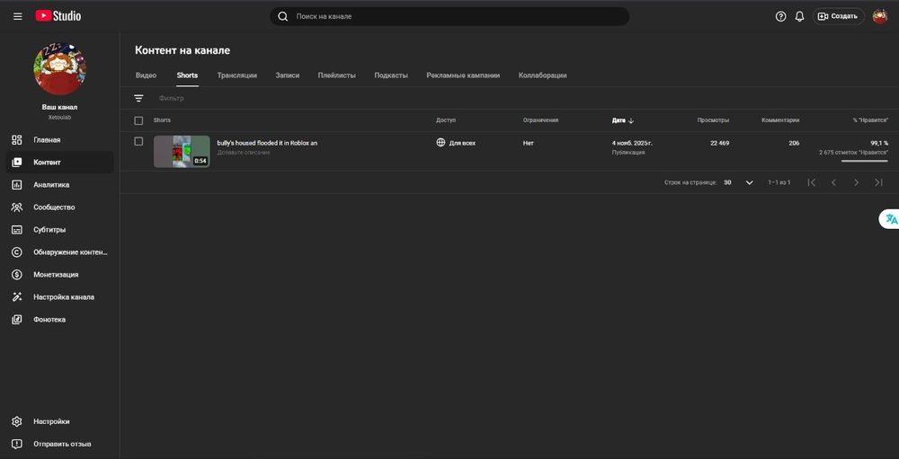Go to the previous page arrow
This screenshot has width=899, height=459.
pos(833,182)
